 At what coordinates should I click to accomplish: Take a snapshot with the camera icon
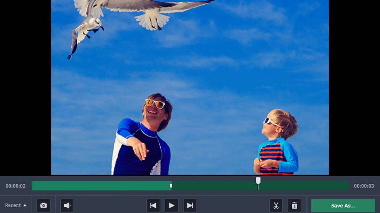coord(44,205)
